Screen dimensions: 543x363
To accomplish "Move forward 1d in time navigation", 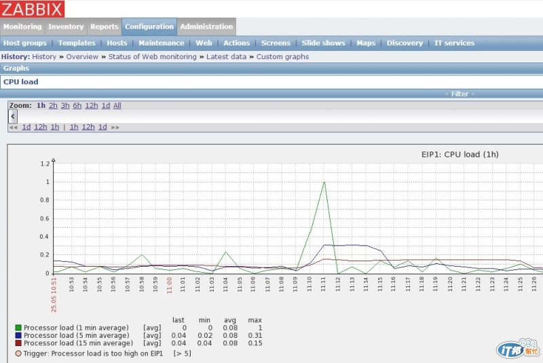I will pyautogui.click(x=102, y=127).
